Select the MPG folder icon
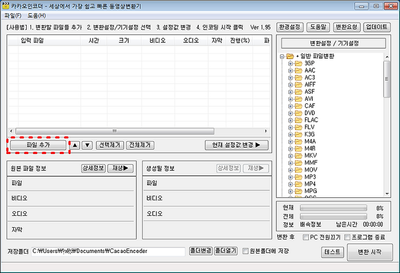The height and width of the screenshot is (273, 400). pyautogui.click(x=298, y=191)
